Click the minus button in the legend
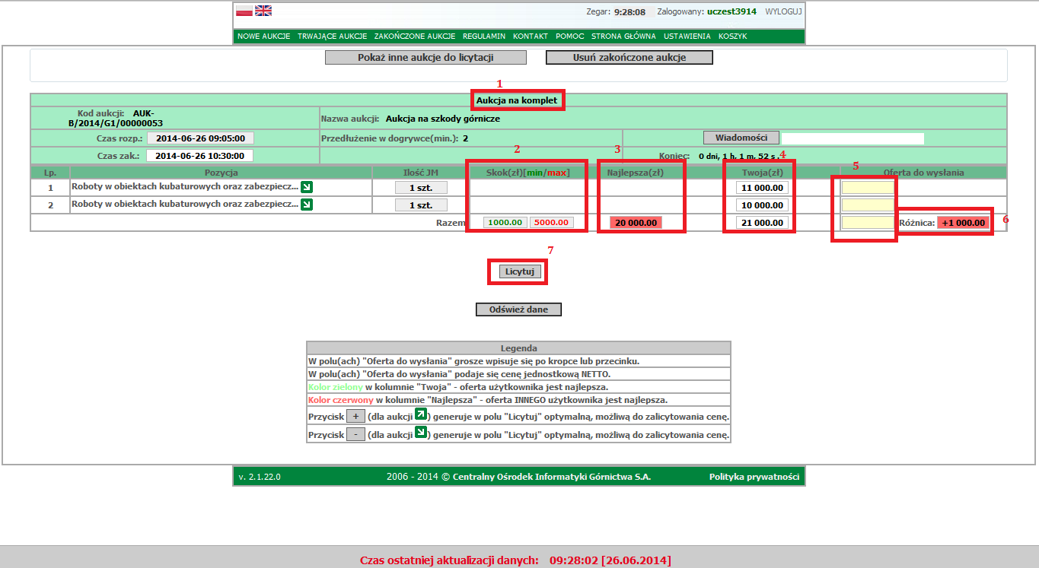1039x568 pixels. [x=355, y=434]
